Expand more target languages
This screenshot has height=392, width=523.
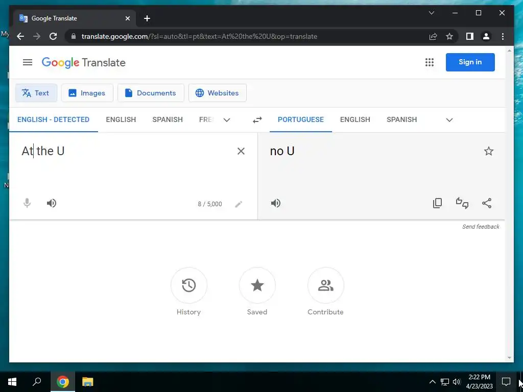click(449, 119)
